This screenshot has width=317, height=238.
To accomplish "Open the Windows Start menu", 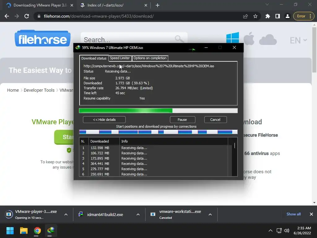I will click(10, 231).
